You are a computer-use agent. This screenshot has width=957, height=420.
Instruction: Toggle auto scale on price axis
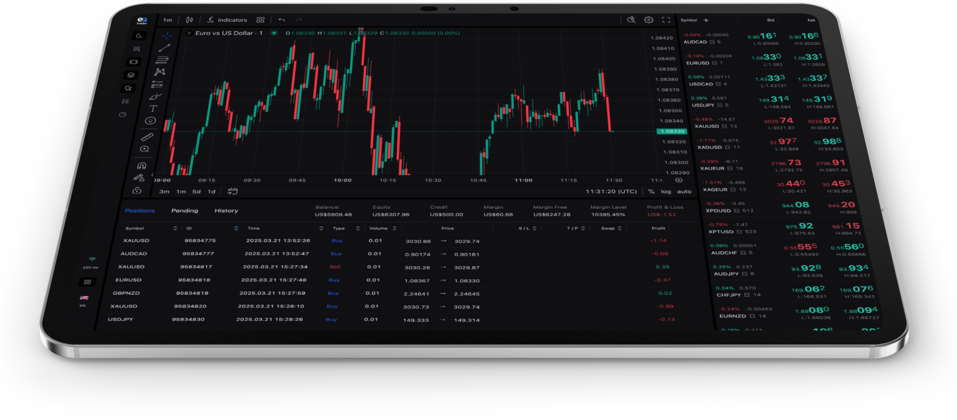tap(683, 191)
